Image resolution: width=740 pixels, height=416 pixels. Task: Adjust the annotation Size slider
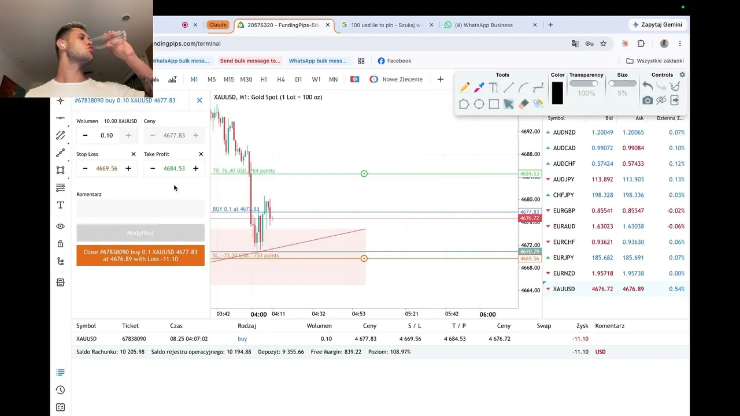point(622,84)
